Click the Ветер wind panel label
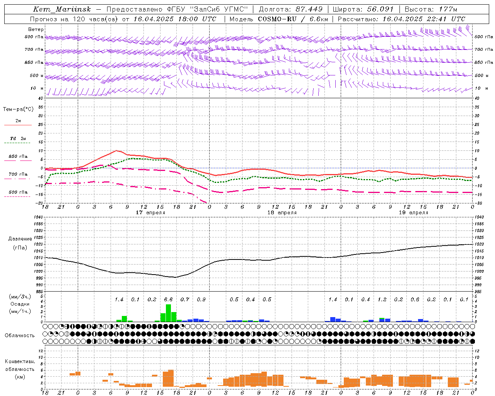Image resolution: width=495 pixels, height=396 pixels. tap(36, 29)
